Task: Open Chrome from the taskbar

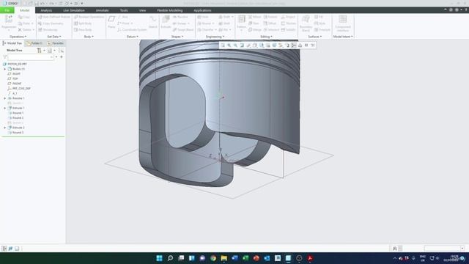Action: click(213, 258)
